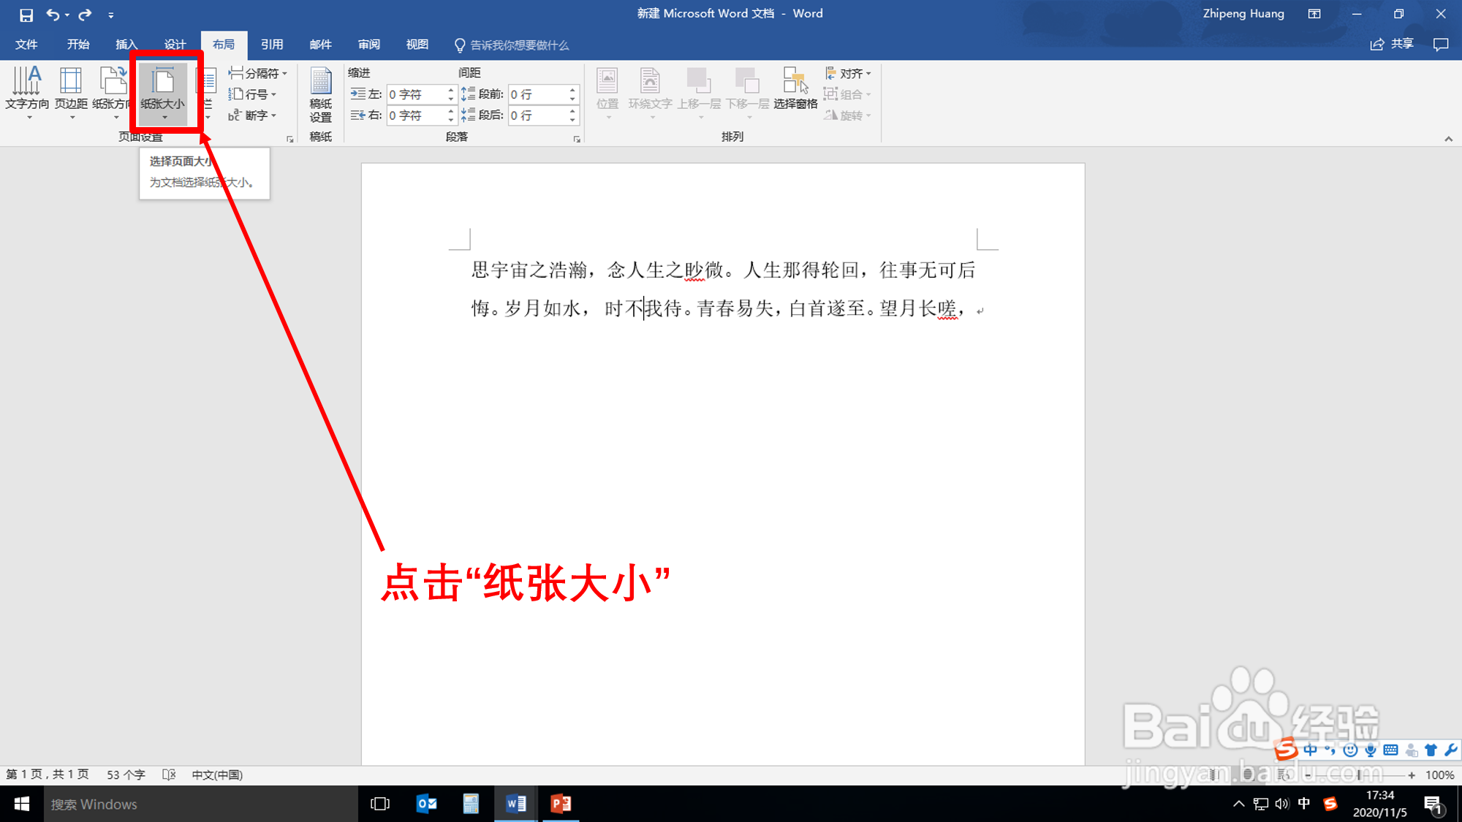Click the Undo arrow icon
Viewport: 1462px width, 822px height.
click(52, 15)
